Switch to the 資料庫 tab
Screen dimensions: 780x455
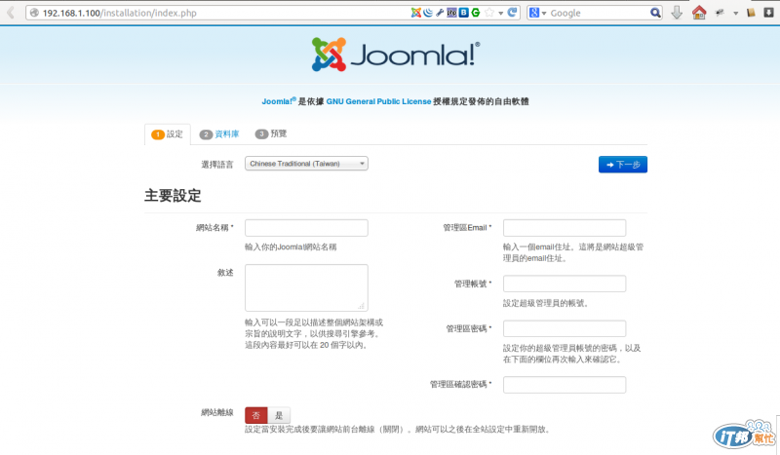tap(219, 134)
